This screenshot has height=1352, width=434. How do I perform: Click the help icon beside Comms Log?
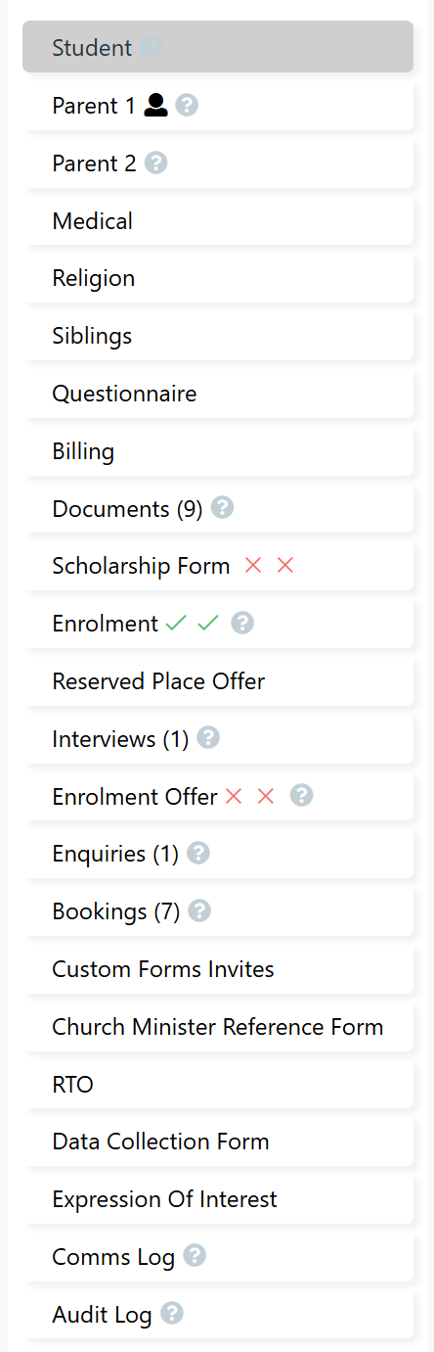pyautogui.click(x=195, y=1256)
